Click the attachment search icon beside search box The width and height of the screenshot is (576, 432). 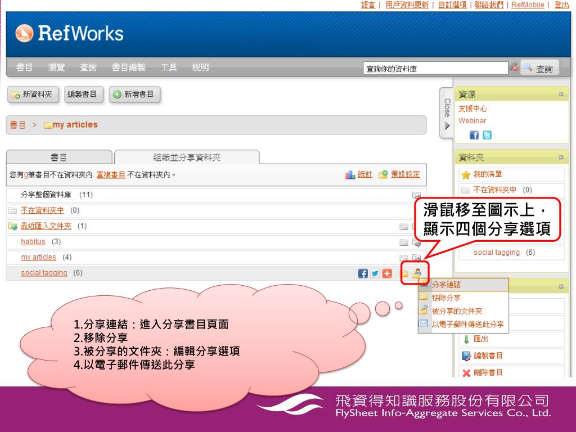(x=514, y=67)
